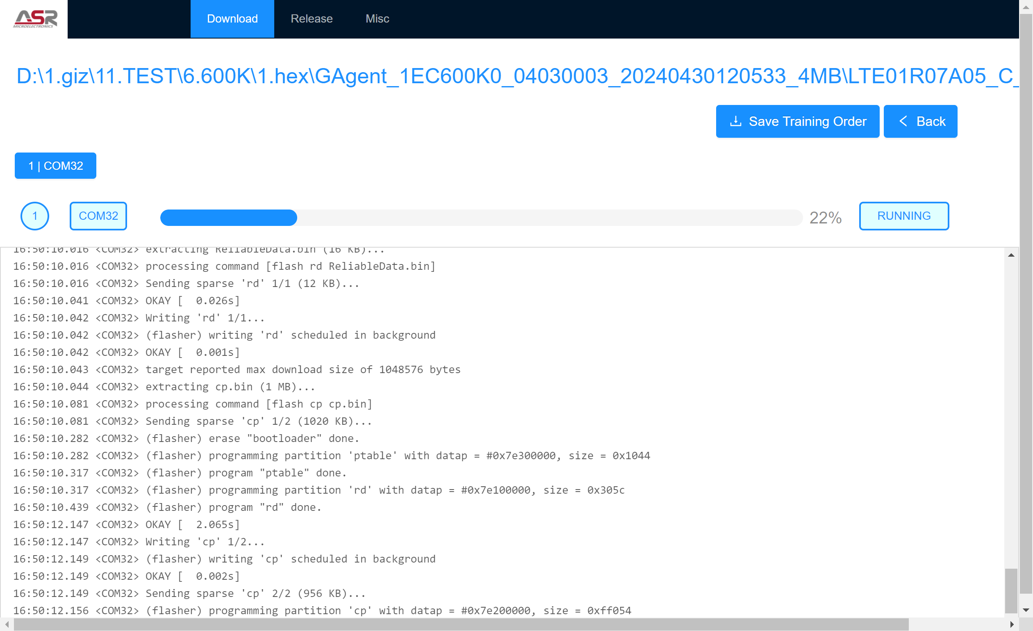Click the horizontal scroll right arrow

click(x=1011, y=624)
